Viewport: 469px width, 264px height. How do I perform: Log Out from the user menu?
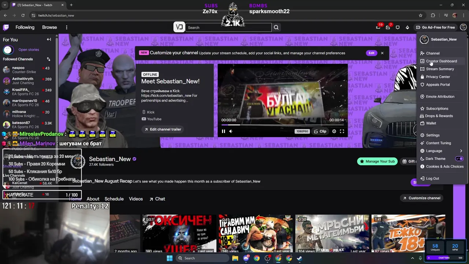(x=442, y=179)
